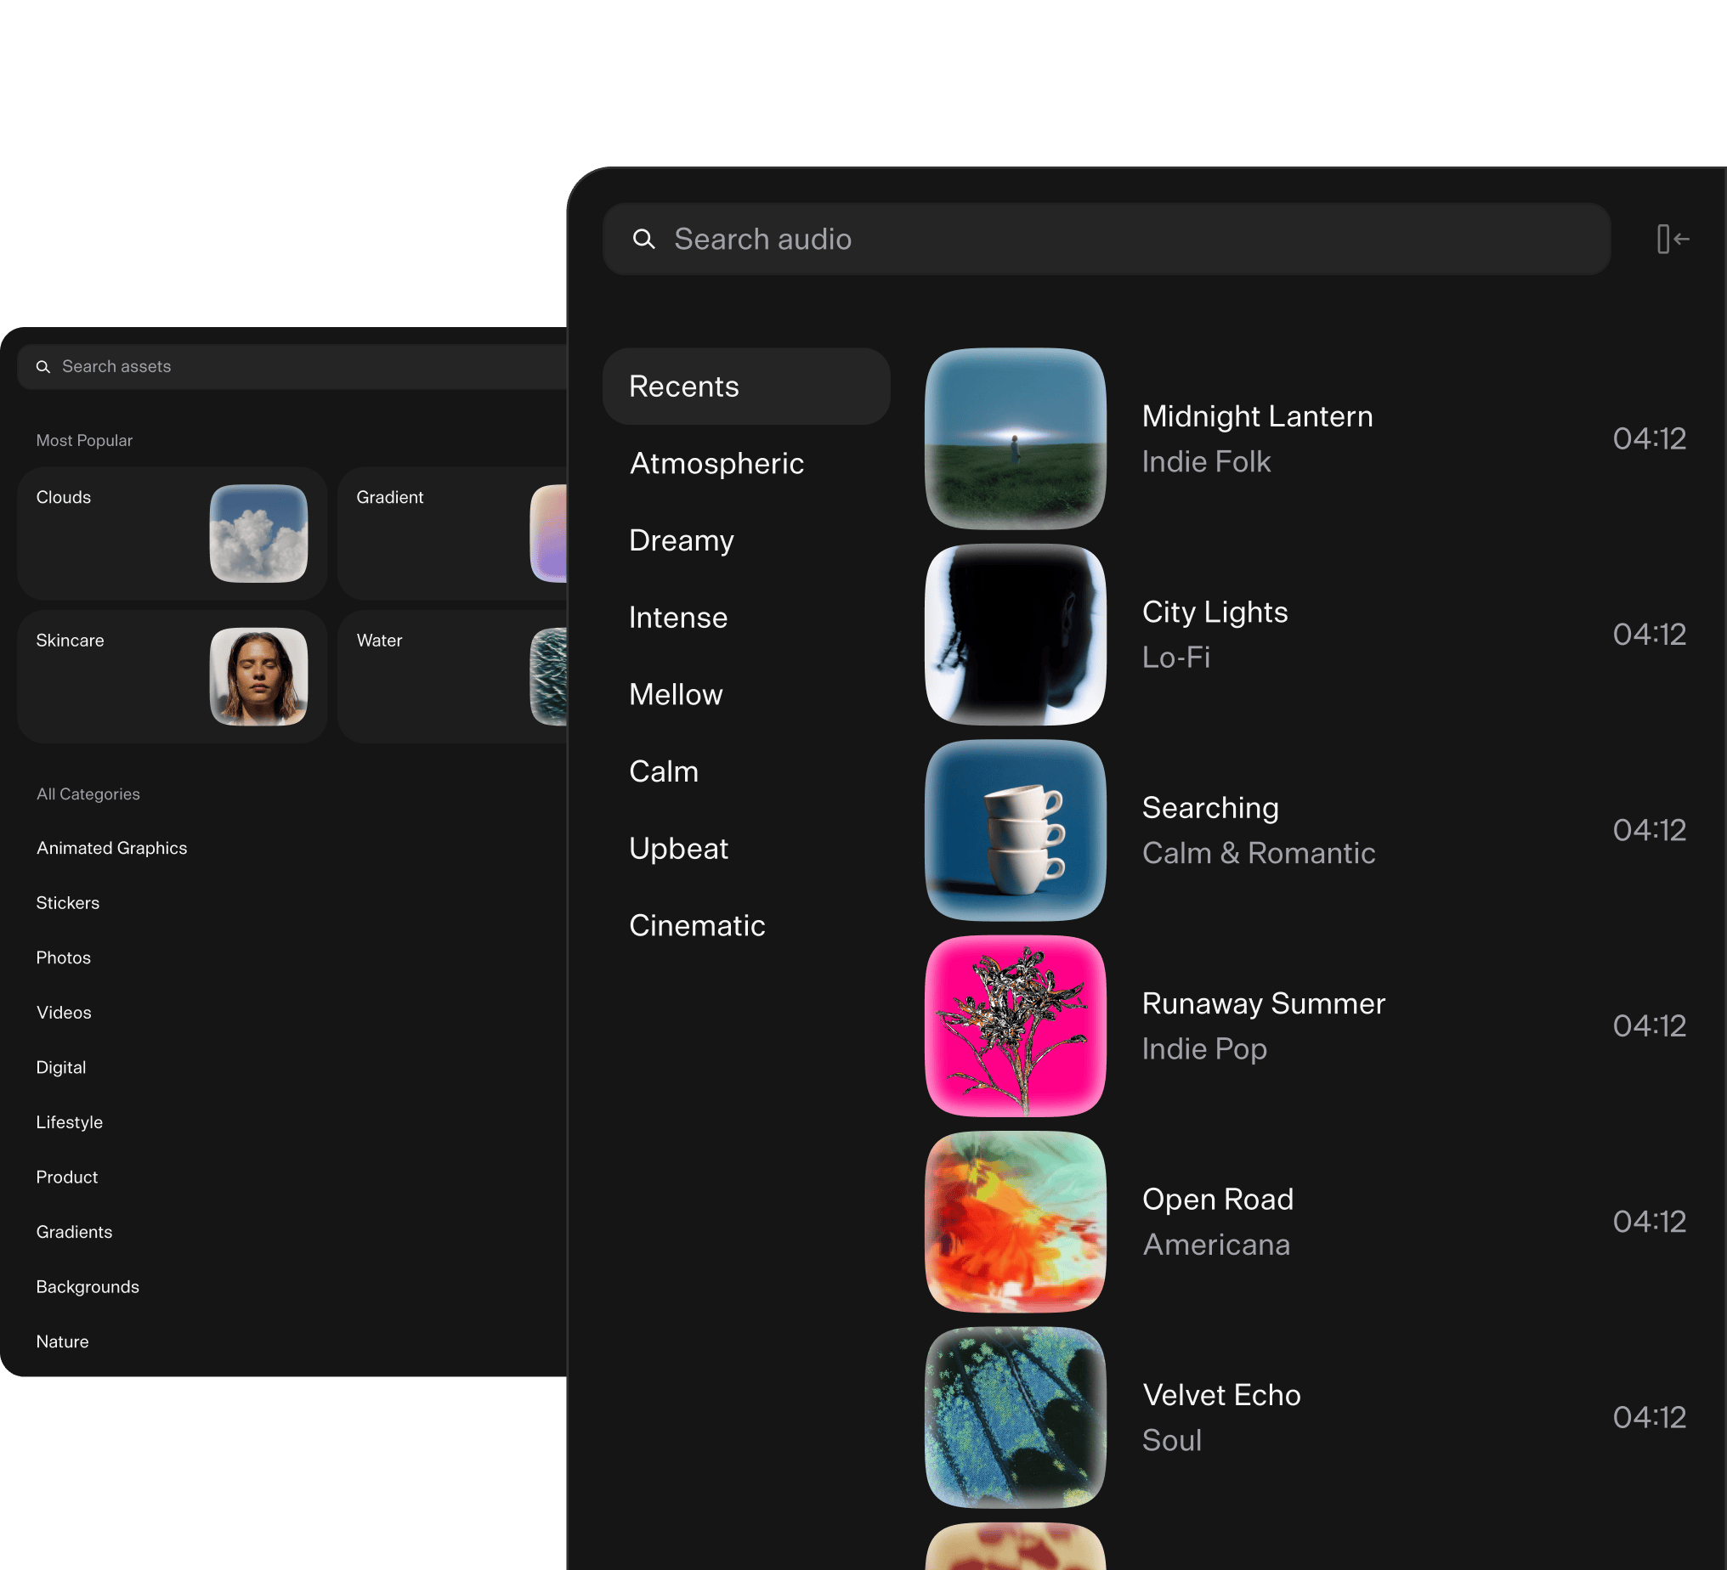Screen dimensions: 1727x1570
Task: Open the Lifestyle category
Action: point(70,1122)
